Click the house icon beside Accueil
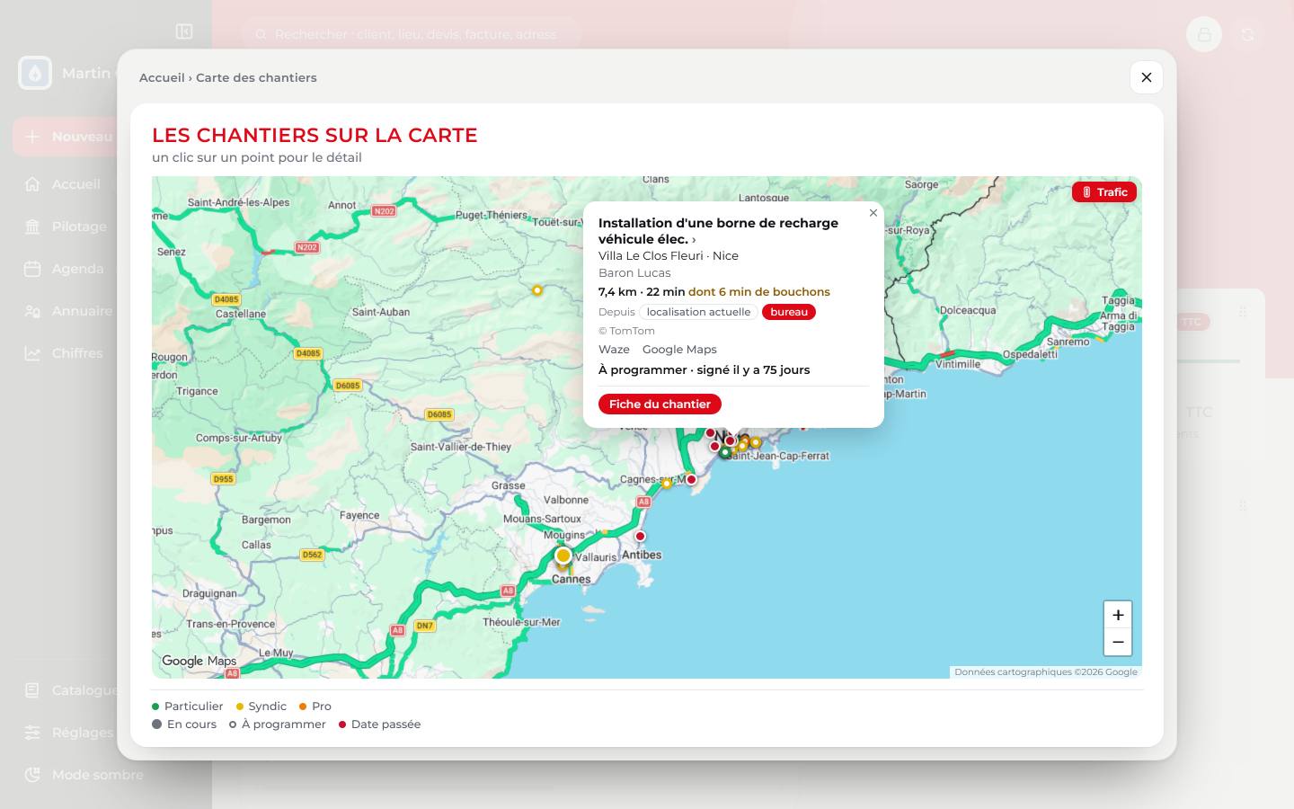Image resolution: width=1294 pixels, height=809 pixels. (x=32, y=184)
